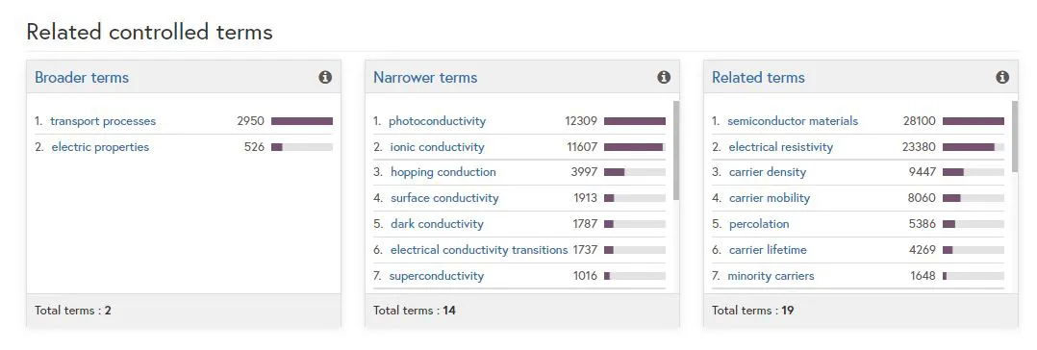The height and width of the screenshot is (350, 1037).
Task: Select carrier density related term
Action: click(768, 172)
